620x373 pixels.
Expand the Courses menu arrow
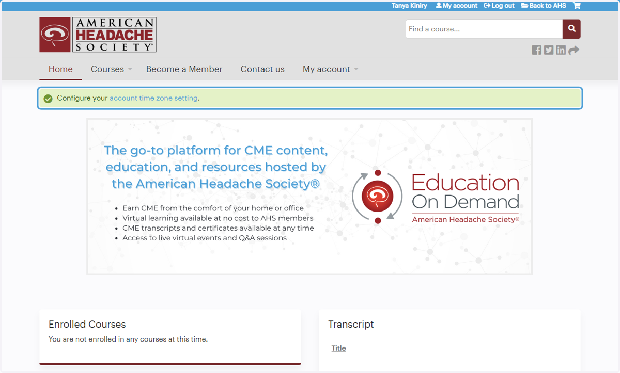click(x=130, y=69)
